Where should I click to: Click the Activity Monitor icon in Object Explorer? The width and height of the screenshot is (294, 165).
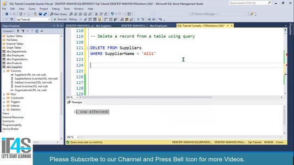tap(42, 31)
